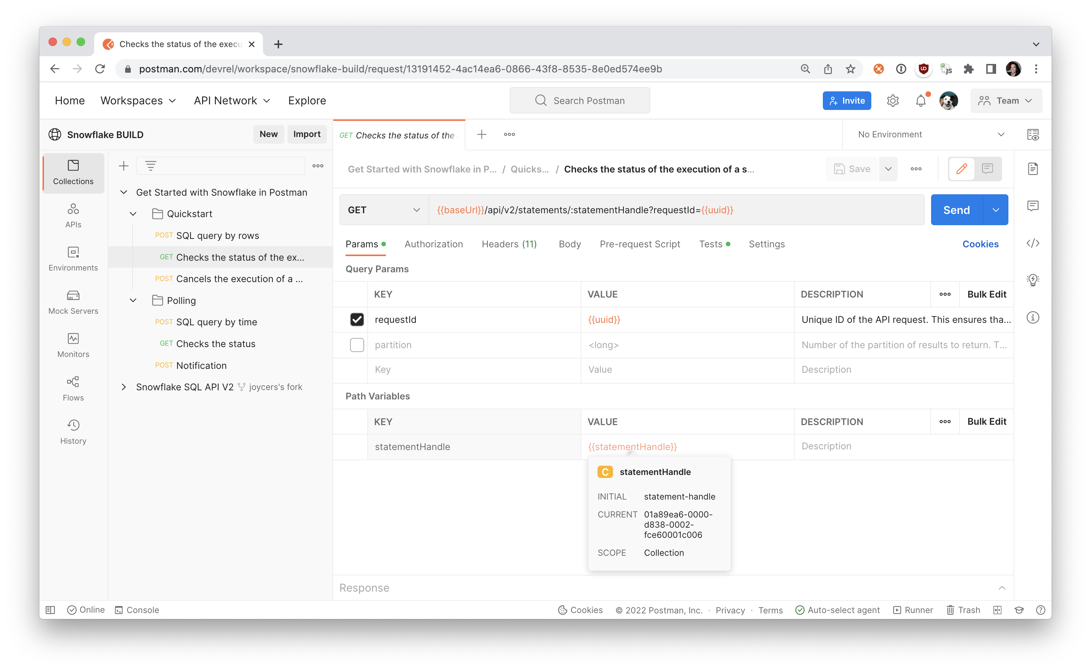Enable the partition query parameter checkbox

coord(357,345)
